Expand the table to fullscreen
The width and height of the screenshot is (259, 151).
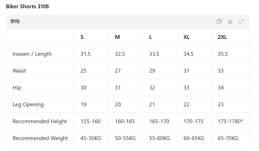241,21
